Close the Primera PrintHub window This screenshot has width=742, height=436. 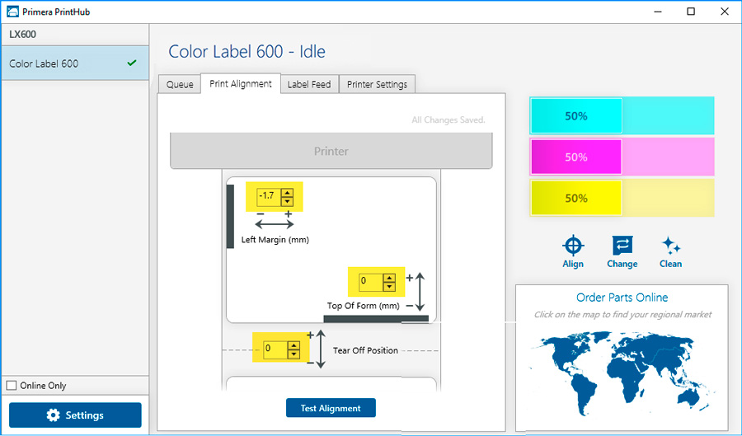725,12
